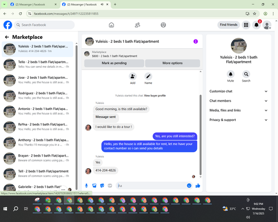This screenshot has width=278, height=222.
Task: Expand Customize chat section
Action: click(239, 91)
